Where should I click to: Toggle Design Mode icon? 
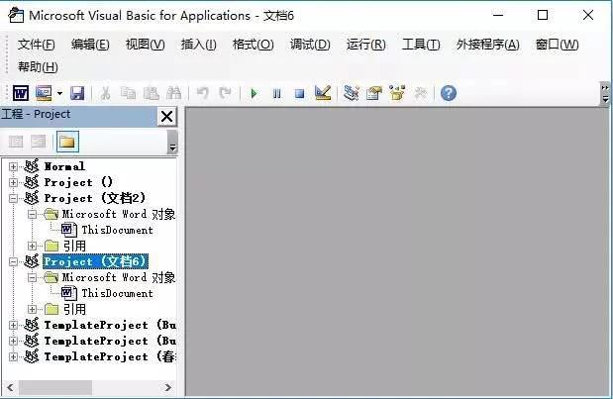pos(323,93)
